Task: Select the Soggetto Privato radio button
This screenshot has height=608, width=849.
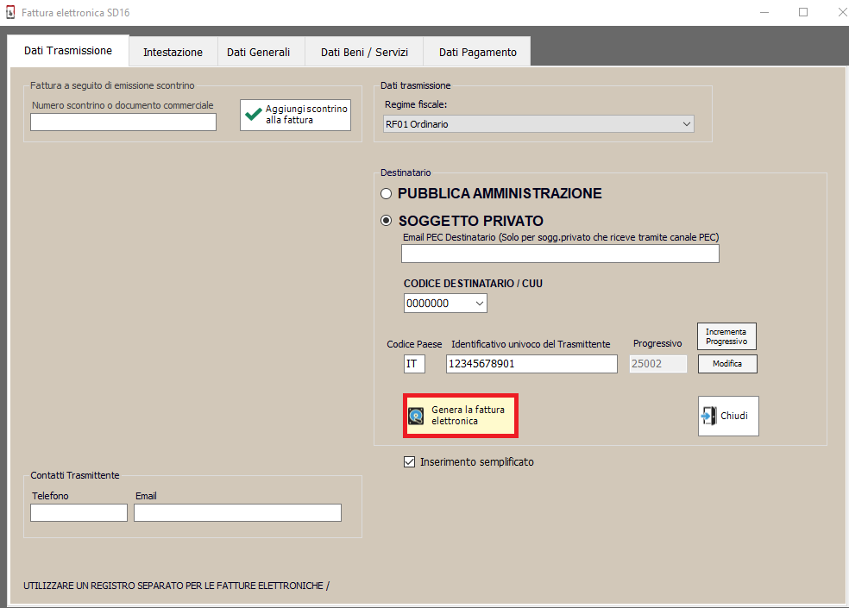Action: (x=387, y=221)
